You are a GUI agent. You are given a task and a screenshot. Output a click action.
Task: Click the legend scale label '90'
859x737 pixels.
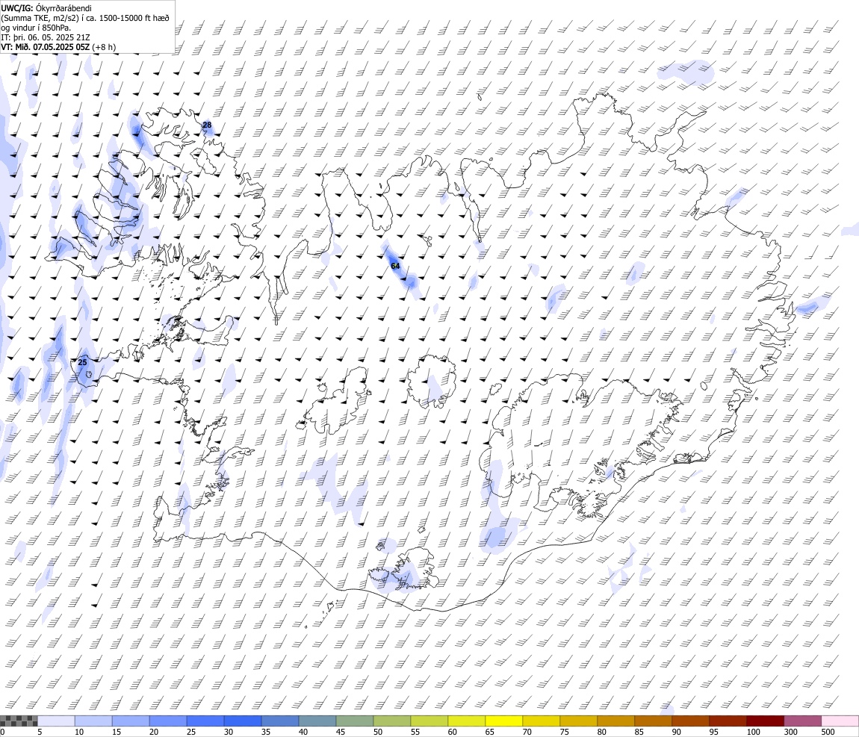pyautogui.click(x=677, y=732)
